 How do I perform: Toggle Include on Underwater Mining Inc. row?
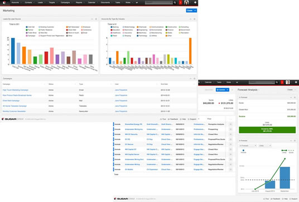pos(118,129)
